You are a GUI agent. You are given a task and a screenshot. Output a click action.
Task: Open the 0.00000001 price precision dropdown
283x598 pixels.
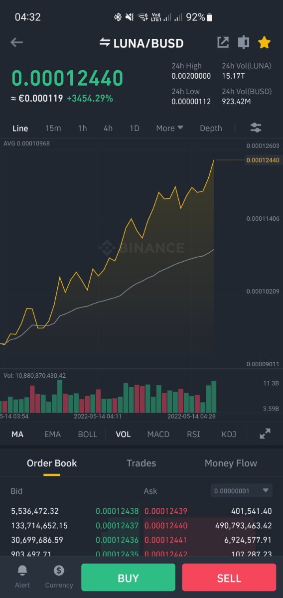pos(242,491)
